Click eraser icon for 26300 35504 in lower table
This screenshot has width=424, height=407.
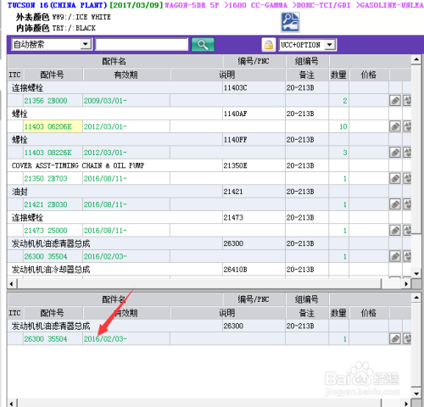[x=395, y=338]
